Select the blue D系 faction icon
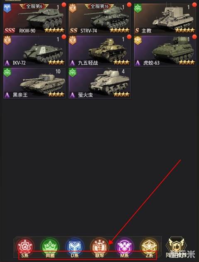This screenshot has width=199, height=262. [75, 247]
